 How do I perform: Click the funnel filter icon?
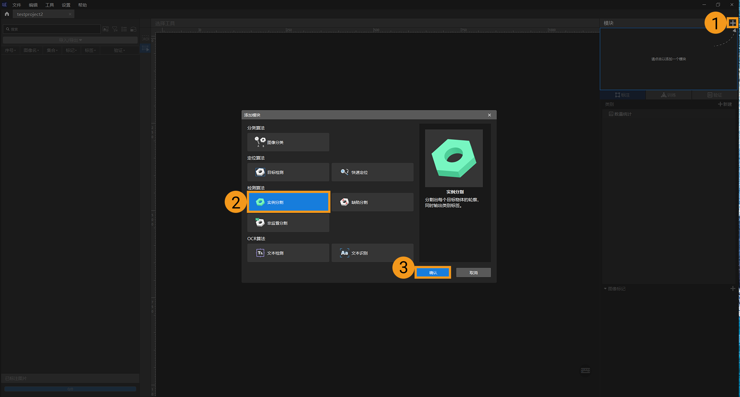[x=115, y=29]
